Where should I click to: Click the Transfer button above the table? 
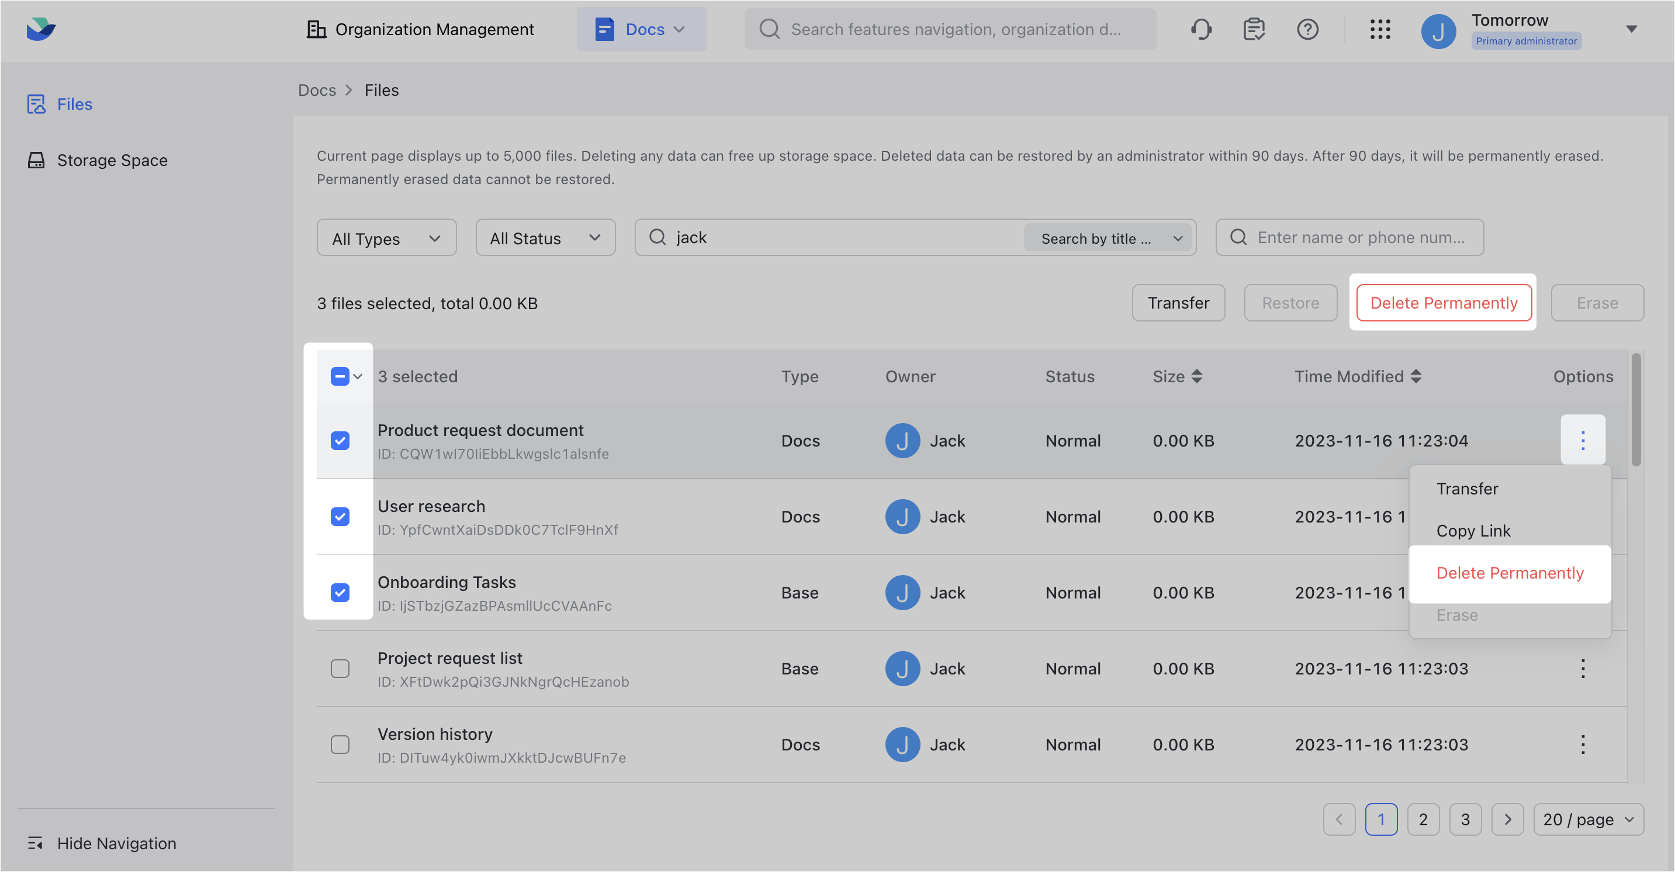[x=1178, y=303]
